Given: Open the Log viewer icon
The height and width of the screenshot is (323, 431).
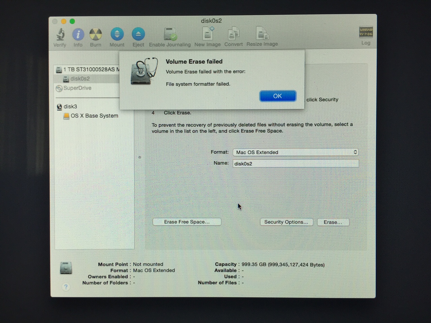Looking at the screenshot, I should [366, 33].
